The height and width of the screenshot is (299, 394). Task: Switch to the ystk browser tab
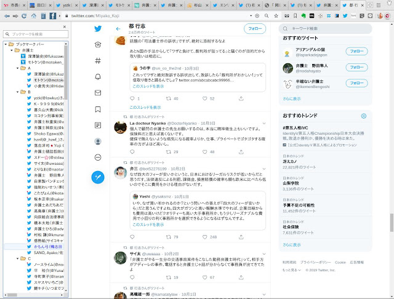[x=66, y=5]
